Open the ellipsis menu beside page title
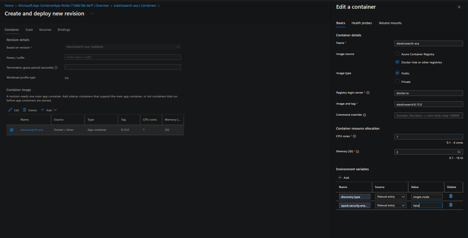 tap(91, 14)
